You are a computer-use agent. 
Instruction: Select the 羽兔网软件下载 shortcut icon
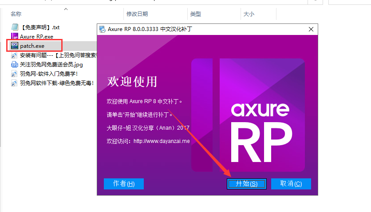tap(14, 83)
